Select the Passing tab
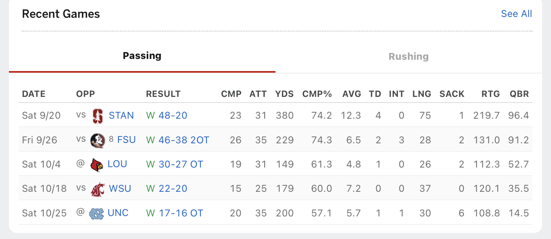Screen dimensions: 551x239 (x=142, y=56)
